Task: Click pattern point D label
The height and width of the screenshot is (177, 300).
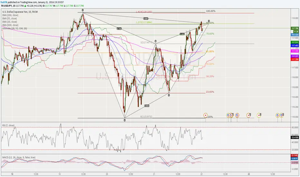Action: (209, 21)
